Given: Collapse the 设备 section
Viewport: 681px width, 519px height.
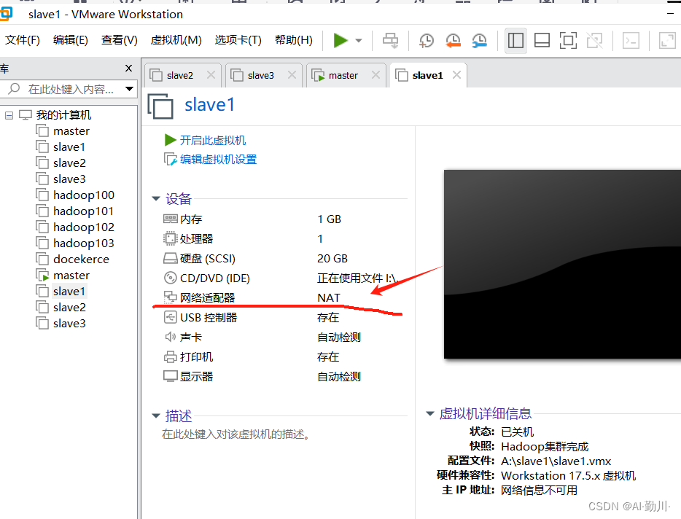Looking at the screenshot, I should [x=156, y=198].
